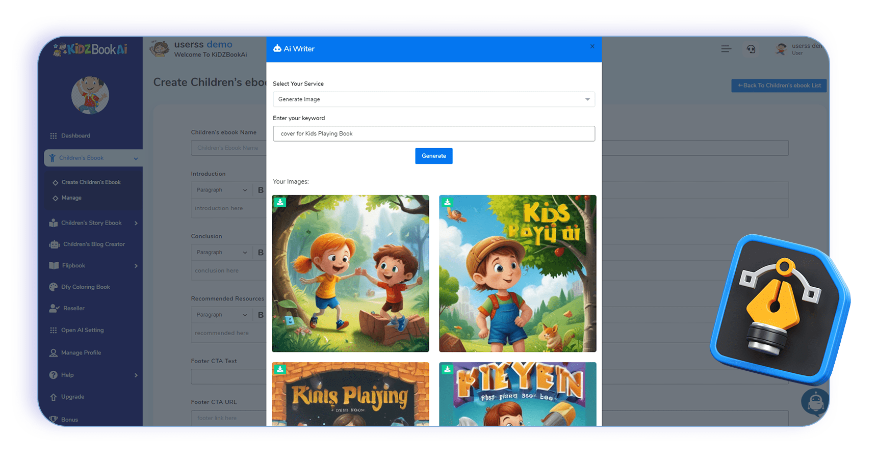Image resolution: width=877 pixels, height=467 pixels.
Task: Open Manage Profile from the sidebar
Action: tap(81, 352)
